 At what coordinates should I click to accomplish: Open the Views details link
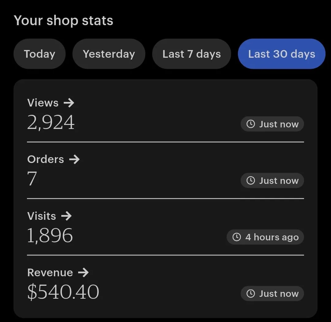coord(43,103)
